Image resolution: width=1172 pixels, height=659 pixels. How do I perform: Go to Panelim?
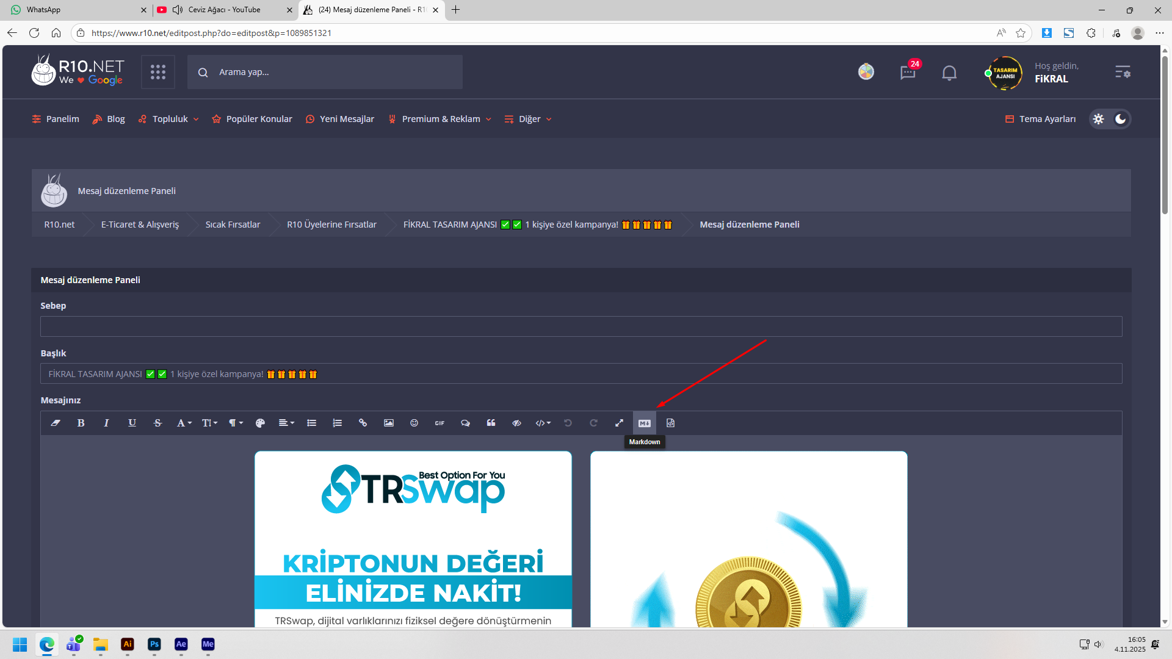tap(56, 119)
